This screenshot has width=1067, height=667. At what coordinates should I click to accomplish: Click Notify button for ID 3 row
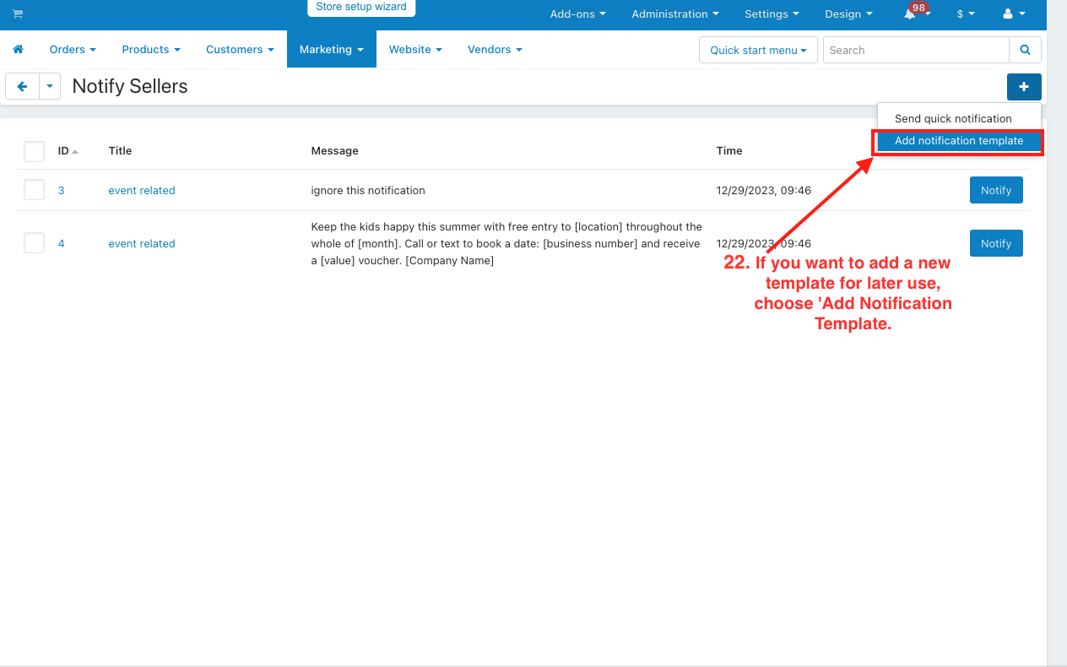point(995,190)
